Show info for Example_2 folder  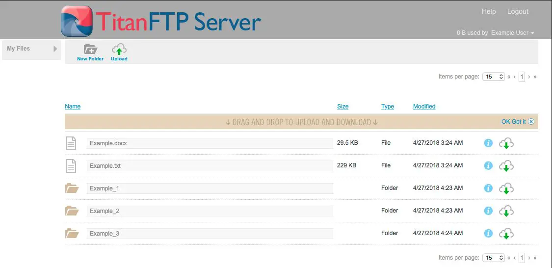pyautogui.click(x=488, y=211)
